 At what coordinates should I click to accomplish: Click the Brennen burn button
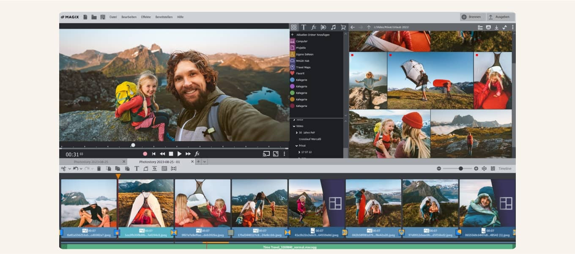pyautogui.click(x=472, y=17)
